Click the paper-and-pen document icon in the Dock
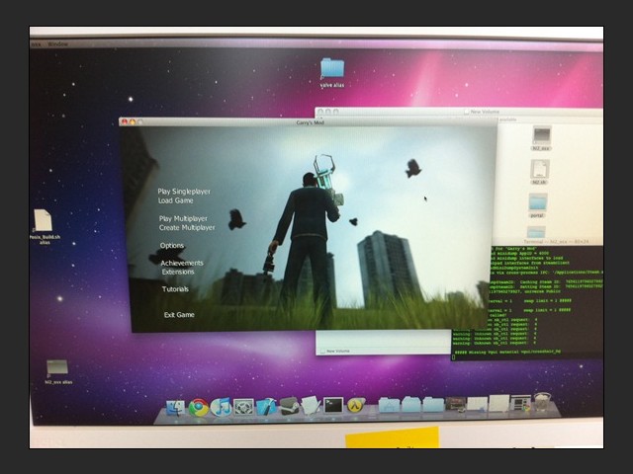Image resolution: width=633 pixels, height=474 pixels. (312, 405)
